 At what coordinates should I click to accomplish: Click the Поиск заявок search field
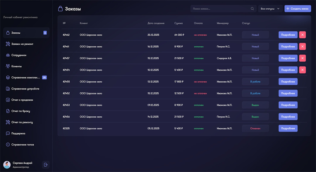pos(223,9)
